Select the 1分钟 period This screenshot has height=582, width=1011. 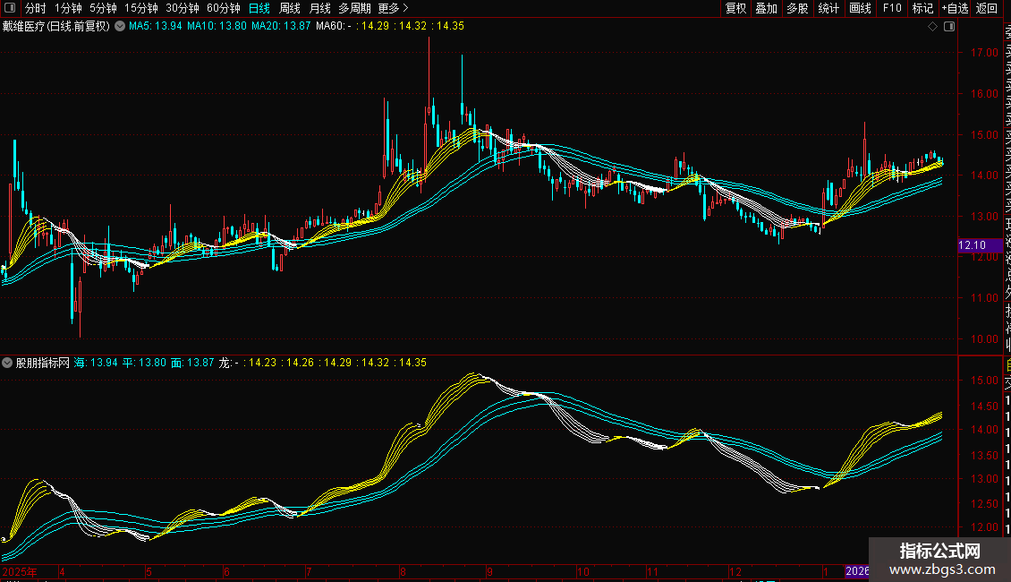click(x=68, y=8)
